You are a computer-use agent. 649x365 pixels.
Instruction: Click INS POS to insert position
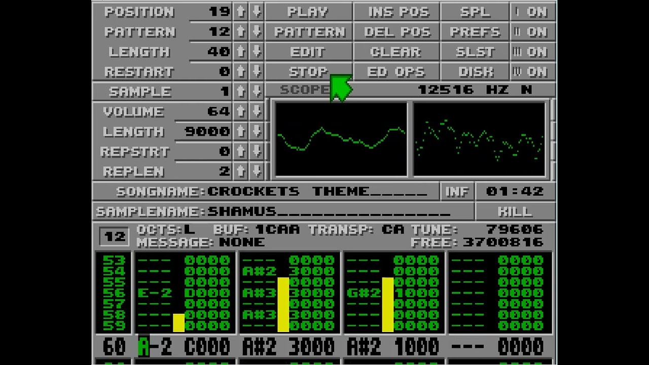point(396,12)
